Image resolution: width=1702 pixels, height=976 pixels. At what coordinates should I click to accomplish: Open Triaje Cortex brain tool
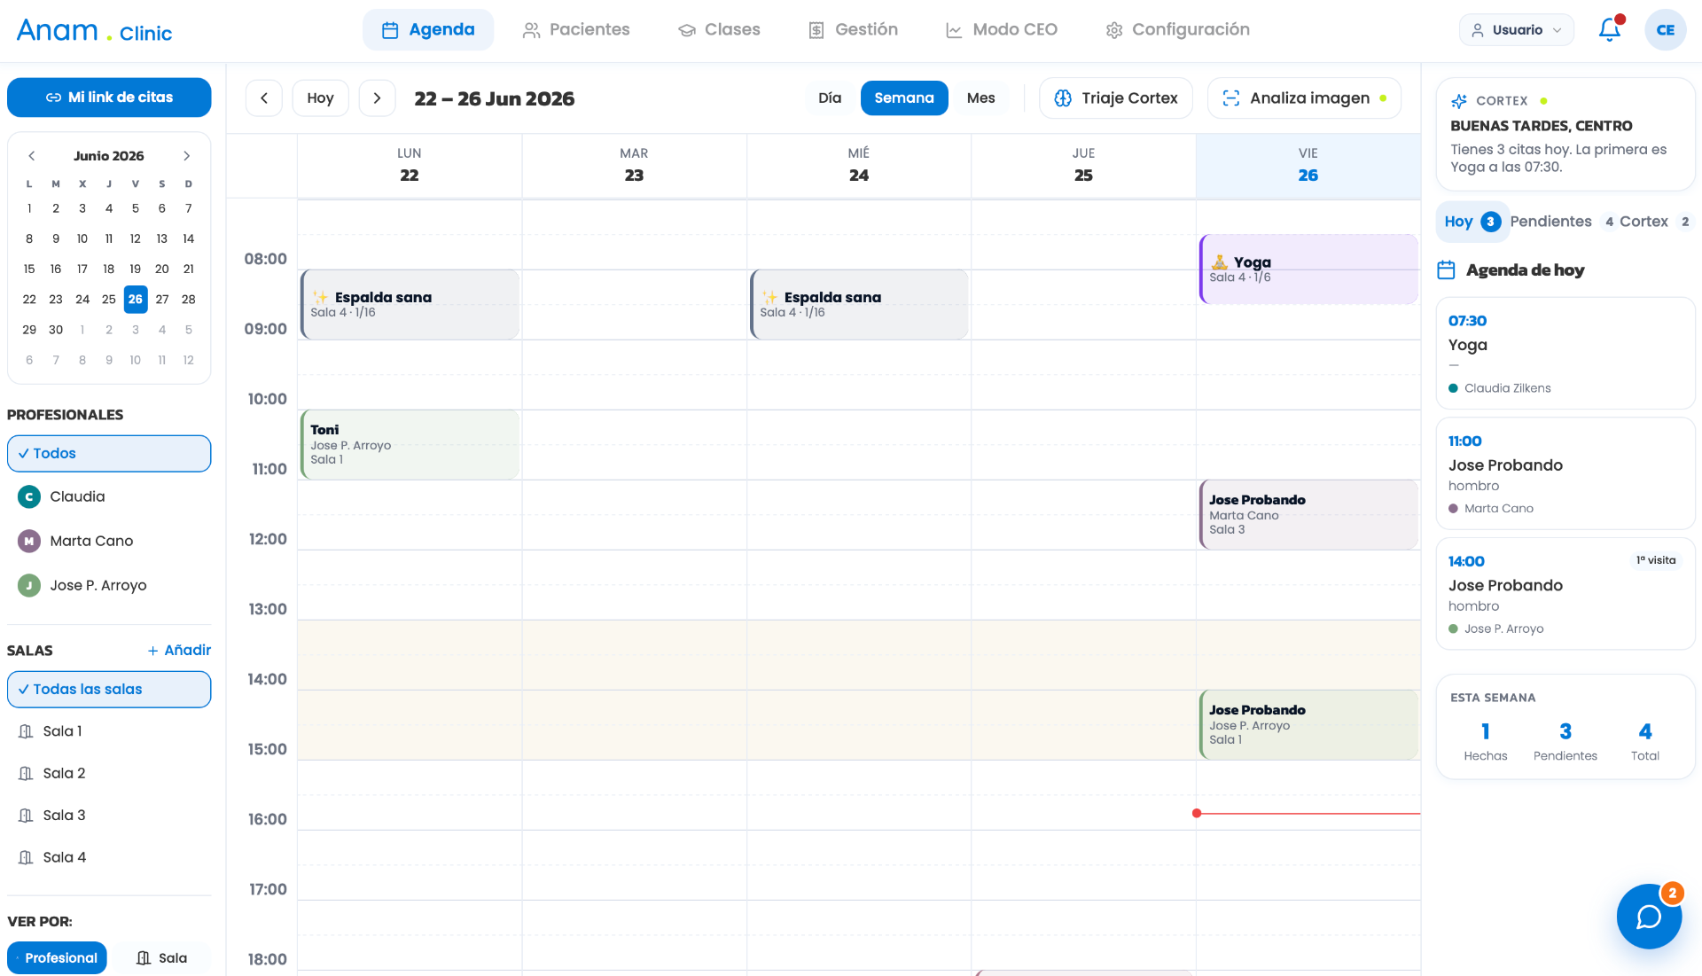(1115, 98)
